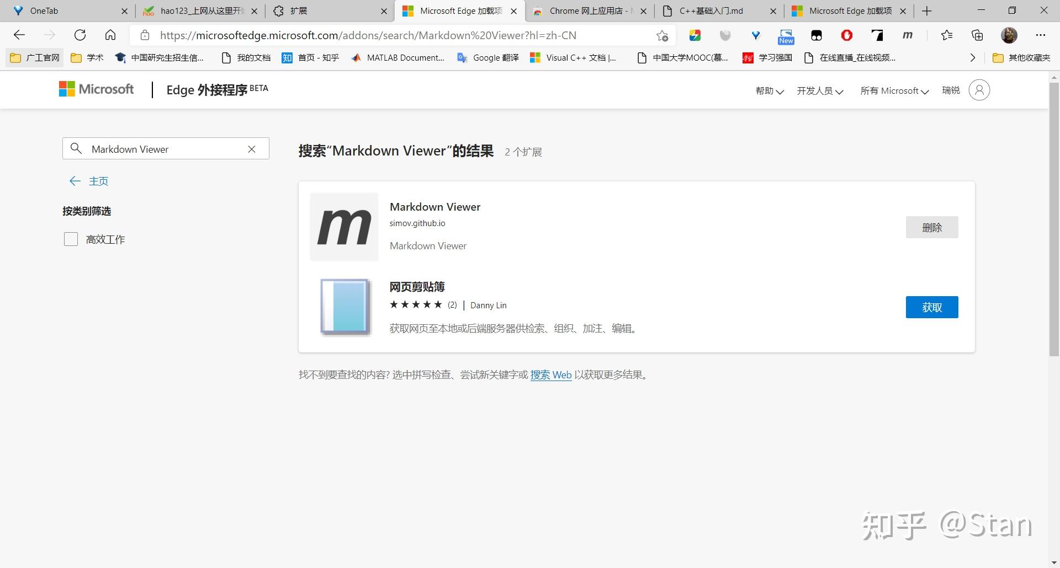Open the red Opera-style extension icon

(x=847, y=35)
